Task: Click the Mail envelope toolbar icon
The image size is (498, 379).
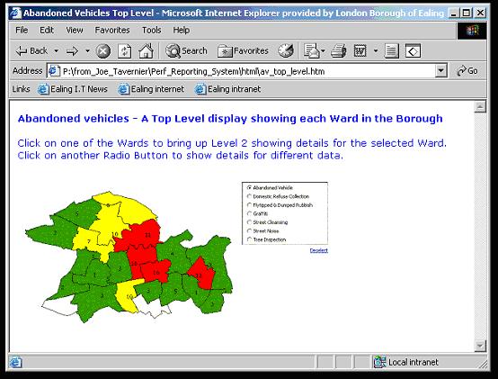Action: click(312, 51)
